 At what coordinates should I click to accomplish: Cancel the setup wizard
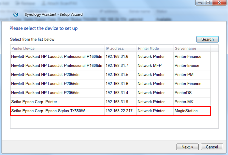212,147
